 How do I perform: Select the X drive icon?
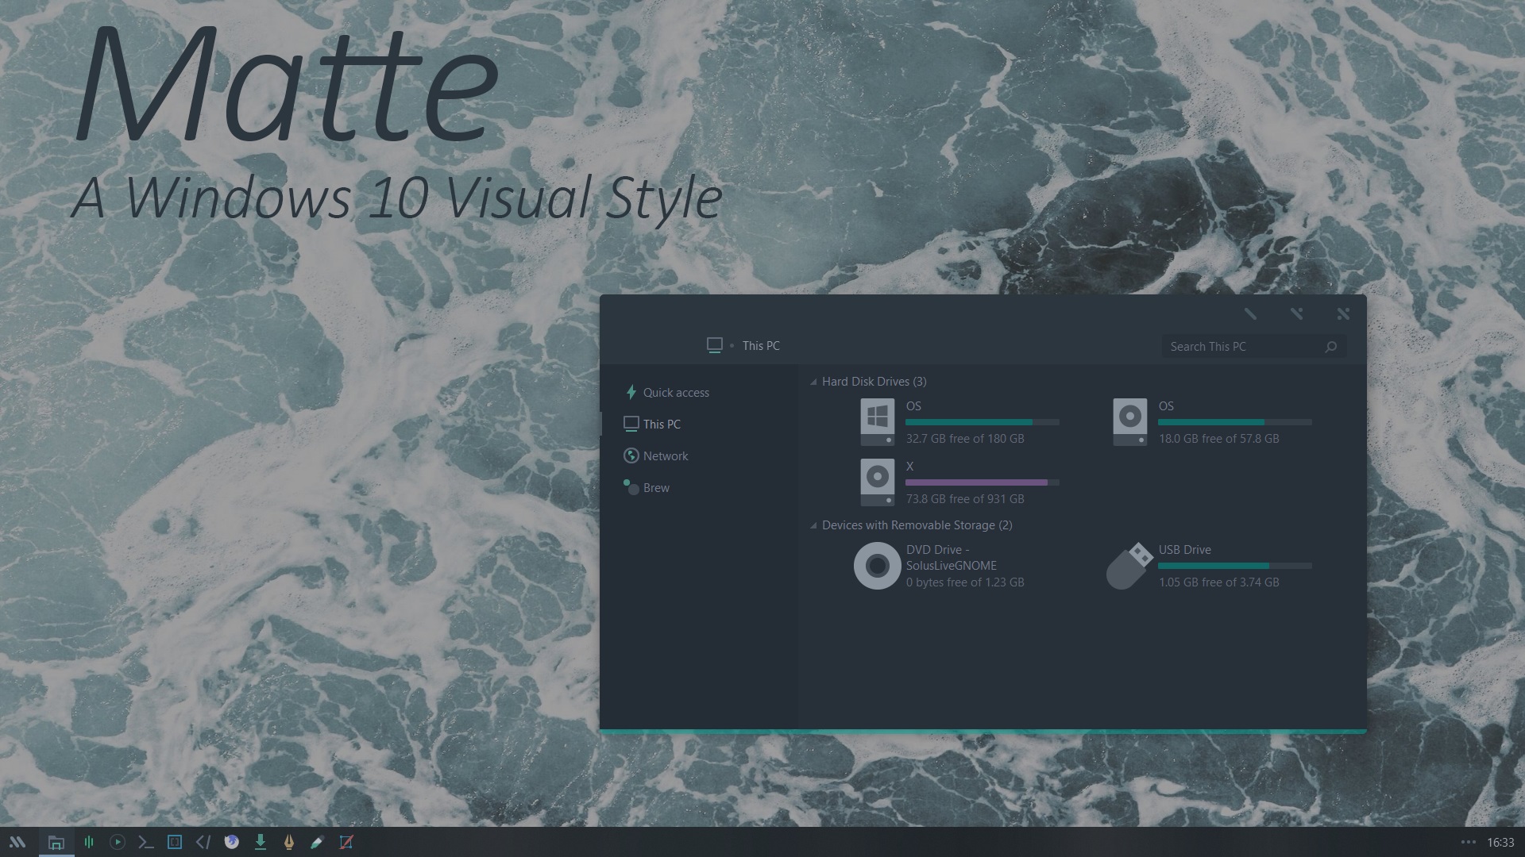(877, 482)
